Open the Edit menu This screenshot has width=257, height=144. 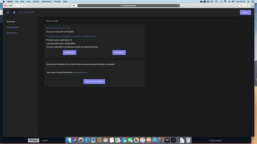[x=22, y=1]
